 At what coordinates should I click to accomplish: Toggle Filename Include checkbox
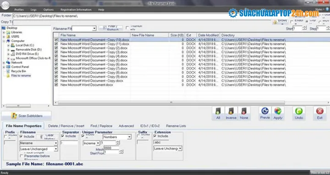pos(21,137)
